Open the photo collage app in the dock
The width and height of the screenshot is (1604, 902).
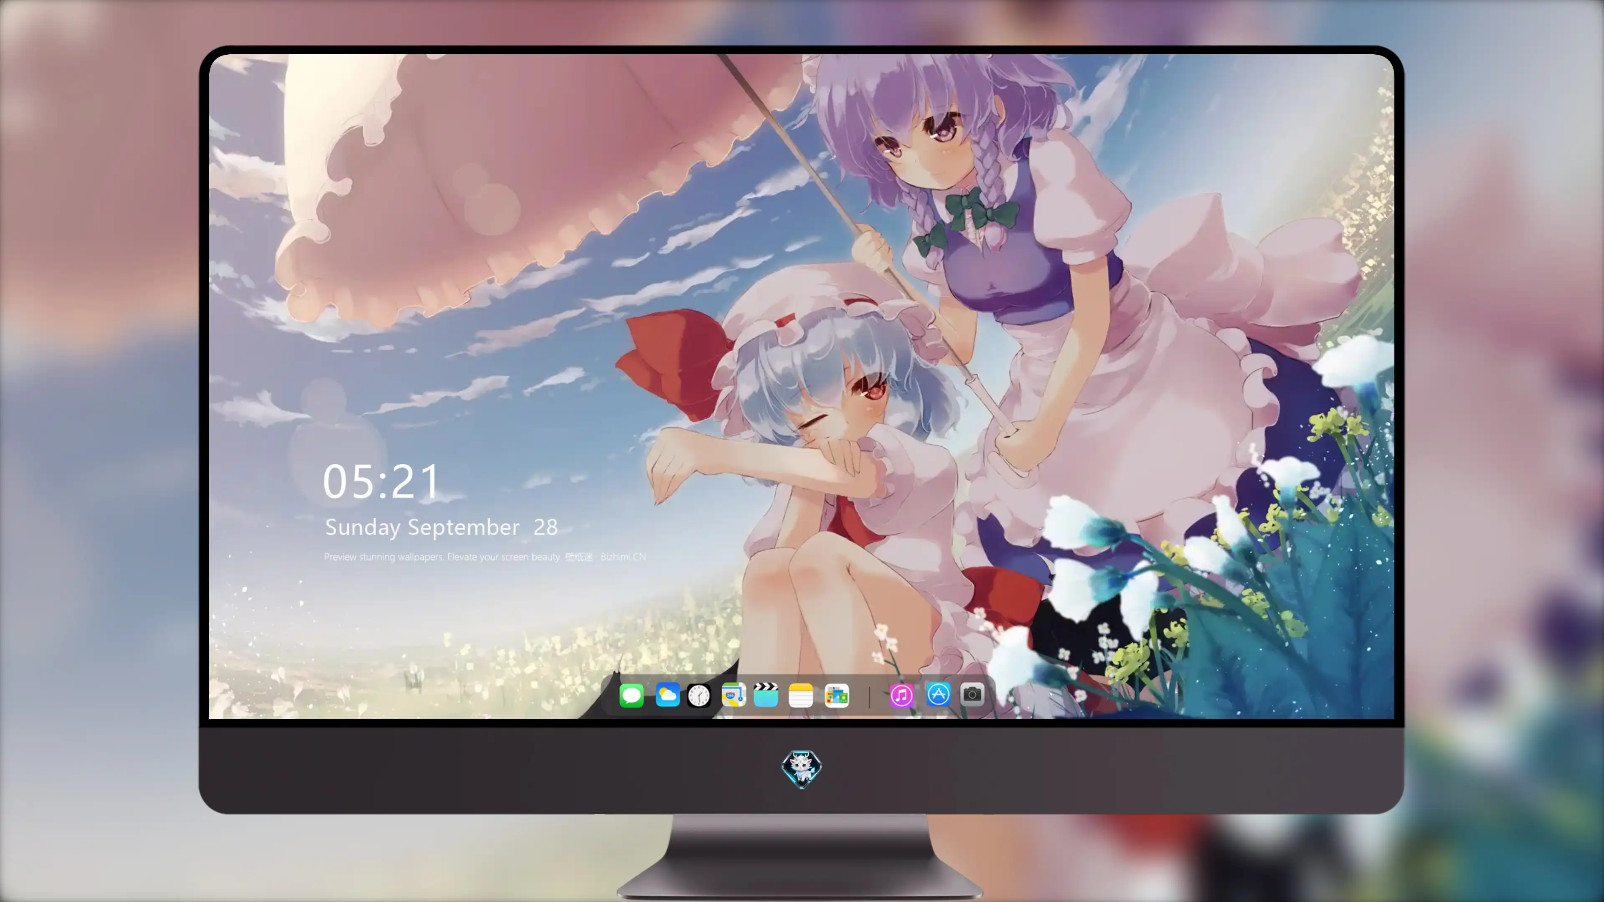pyautogui.click(x=837, y=695)
